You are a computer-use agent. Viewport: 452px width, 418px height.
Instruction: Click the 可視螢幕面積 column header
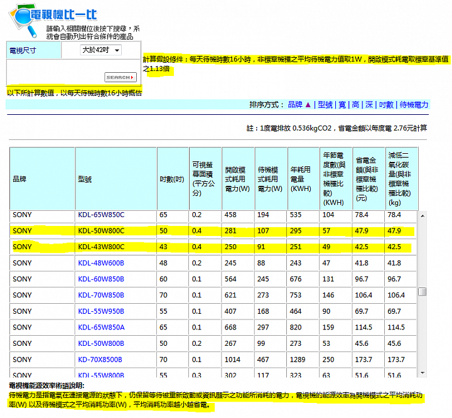point(205,179)
